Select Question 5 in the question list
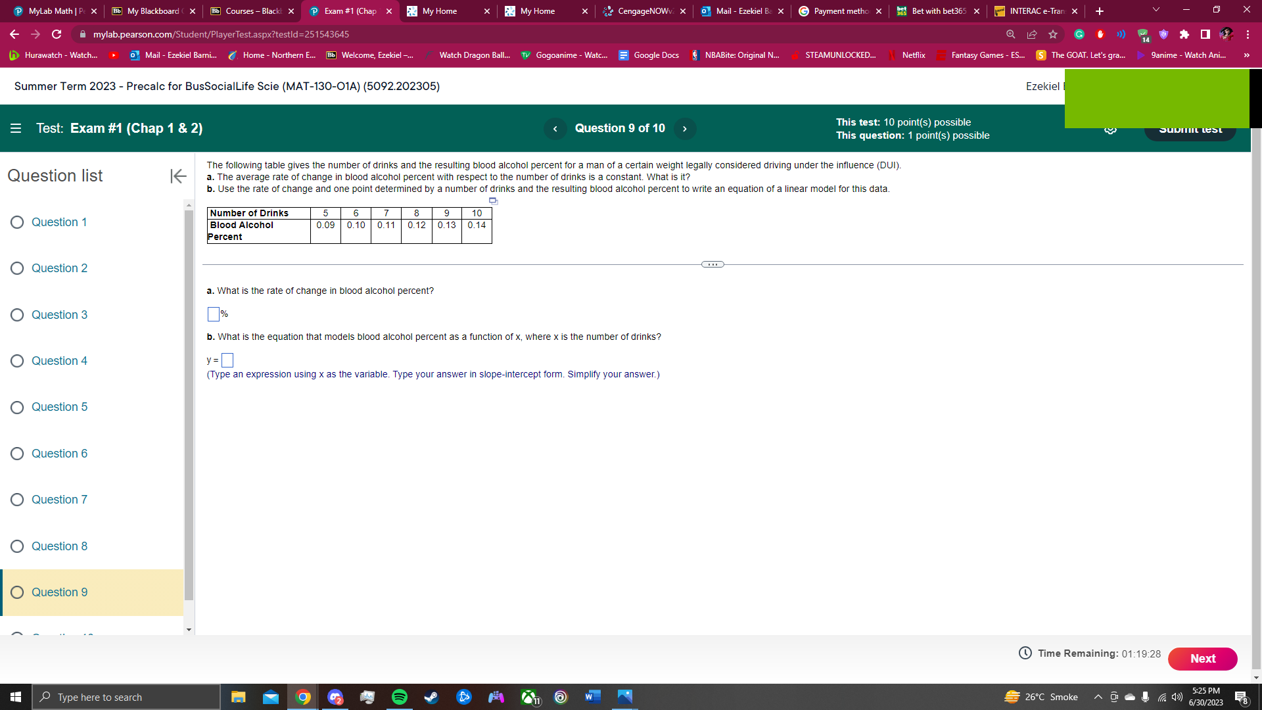This screenshot has height=710, width=1262. [59, 407]
